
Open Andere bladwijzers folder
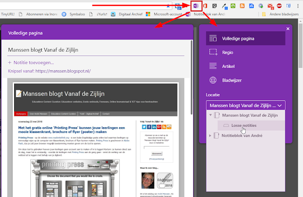(280, 14)
